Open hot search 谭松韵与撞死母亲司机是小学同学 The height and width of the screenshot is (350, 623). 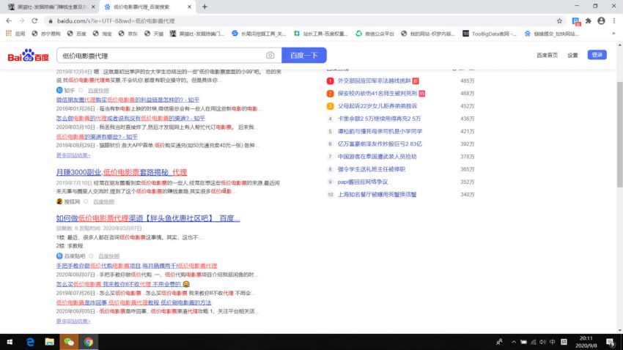click(x=380, y=131)
